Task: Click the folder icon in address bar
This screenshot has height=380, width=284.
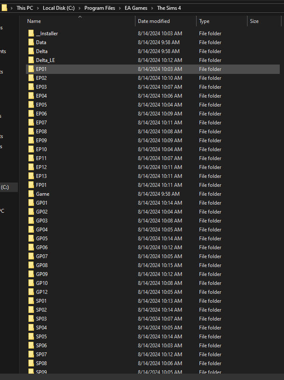Action: click(4, 8)
